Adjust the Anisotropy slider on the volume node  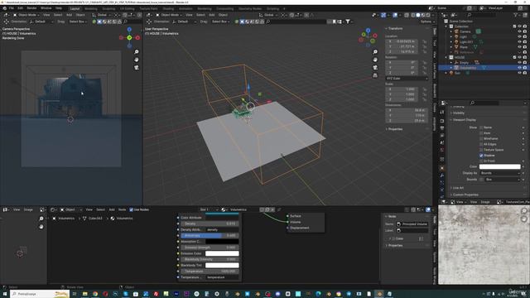click(x=210, y=235)
